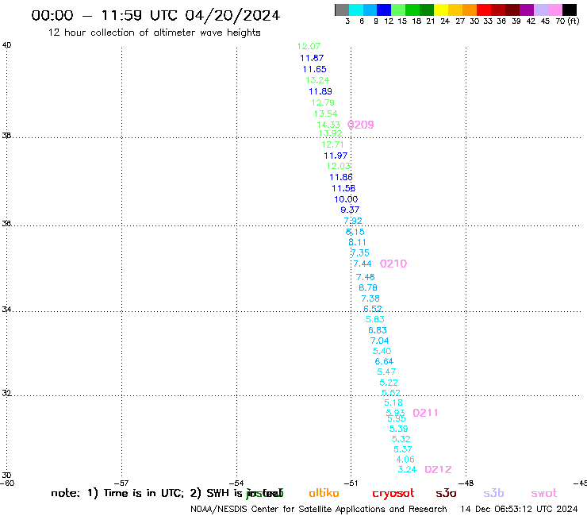
Task: Click the lowest wave height value 3.24
Action: 407,469
